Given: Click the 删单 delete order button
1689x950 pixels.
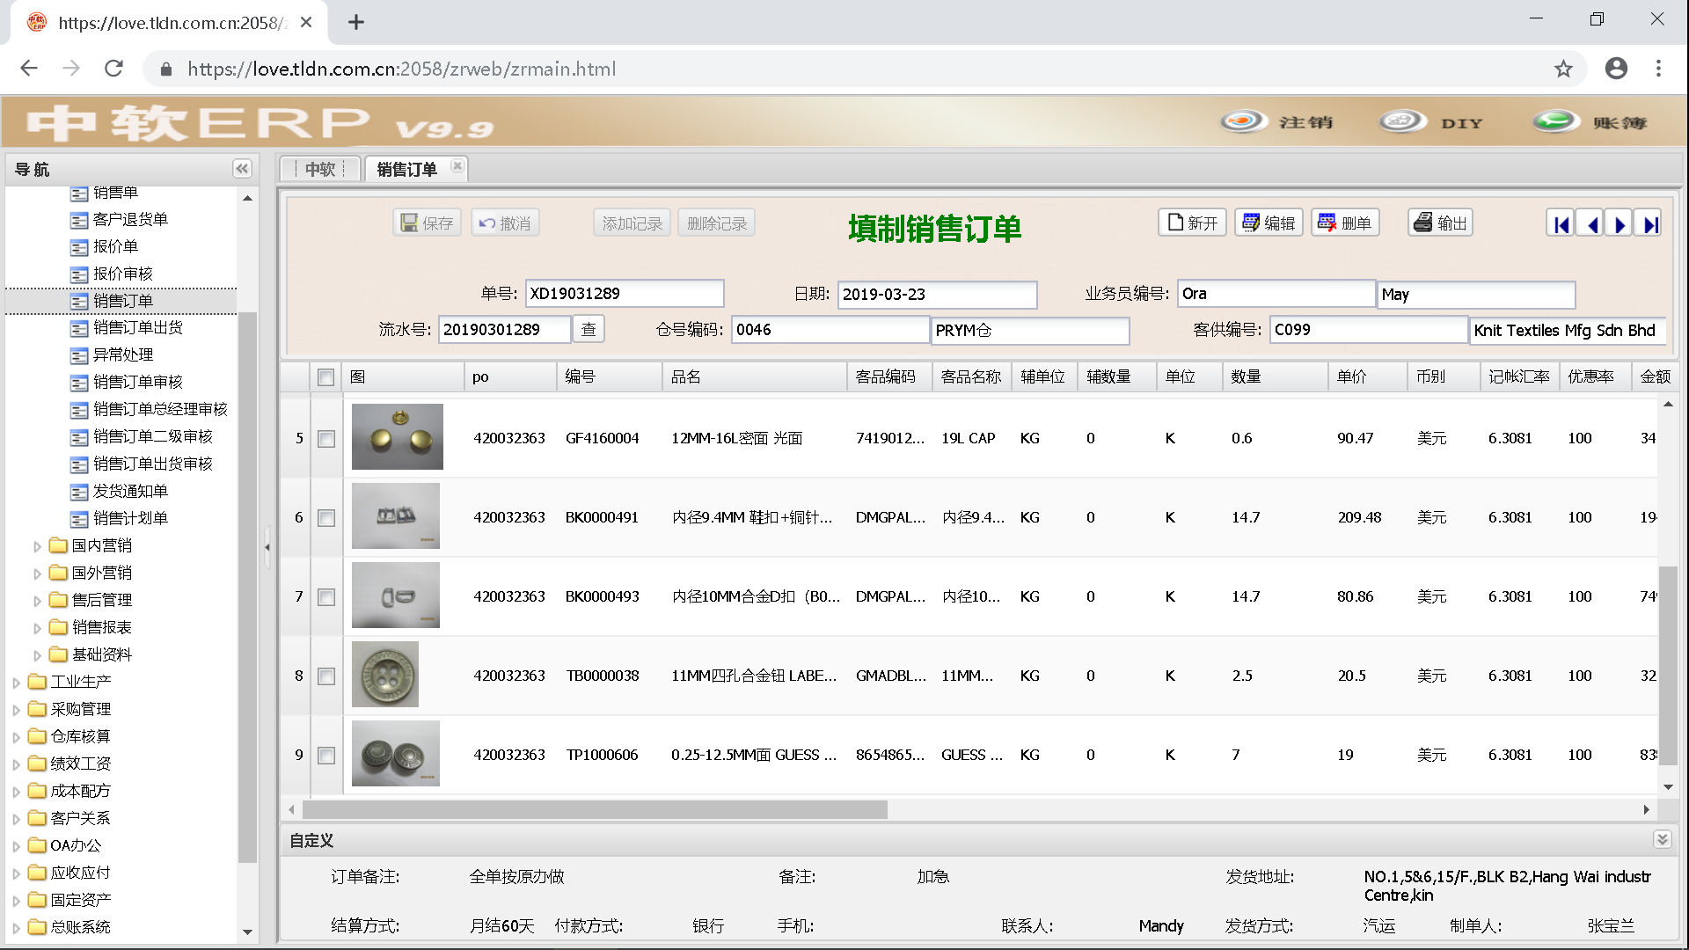Looking at the screenshot, I should [x=1345, y=223].
